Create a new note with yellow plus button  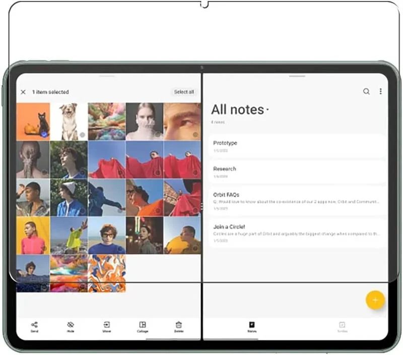pyautogui.click(x=375, y=300)
